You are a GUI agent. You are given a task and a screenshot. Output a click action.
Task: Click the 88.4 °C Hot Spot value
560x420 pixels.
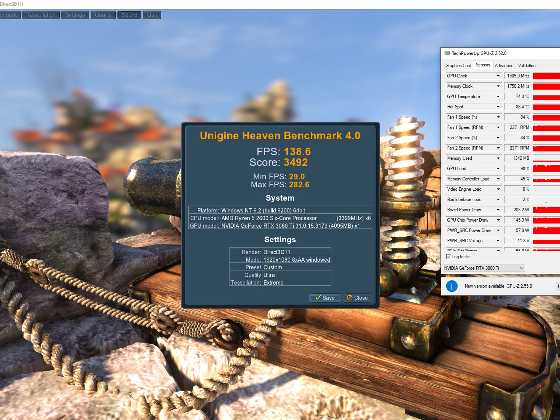[x=517, y=107]
